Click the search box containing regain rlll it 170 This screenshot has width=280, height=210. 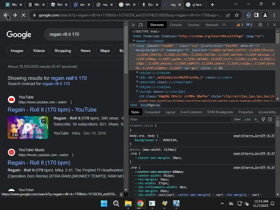click(x=84, y=34)
